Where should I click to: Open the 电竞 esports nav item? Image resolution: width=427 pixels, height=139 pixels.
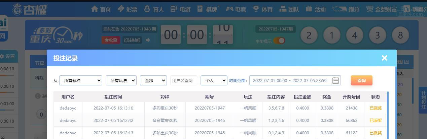point(236,9)
